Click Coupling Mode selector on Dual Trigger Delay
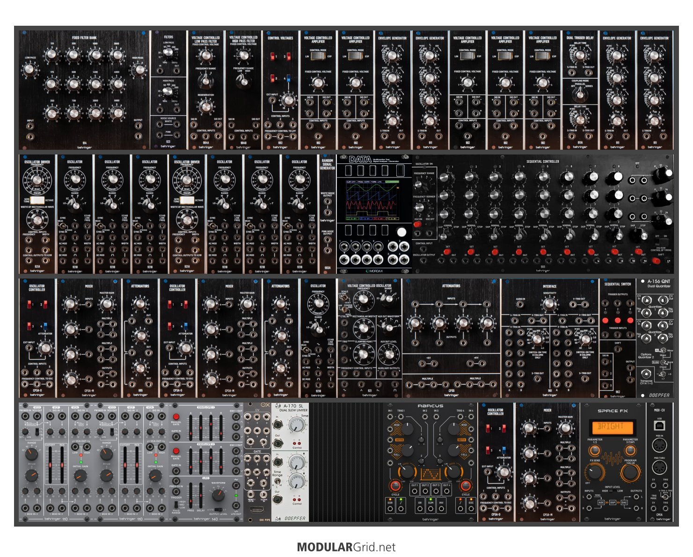The width and height of the screenshot is (693, 557). 580,94
